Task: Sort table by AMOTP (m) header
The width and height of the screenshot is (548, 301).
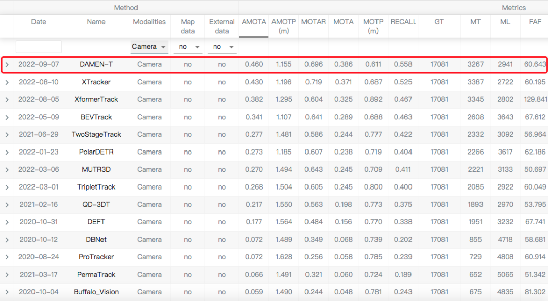Action: tap(284, 26)
